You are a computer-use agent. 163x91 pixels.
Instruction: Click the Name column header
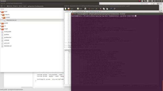(32, 9)
